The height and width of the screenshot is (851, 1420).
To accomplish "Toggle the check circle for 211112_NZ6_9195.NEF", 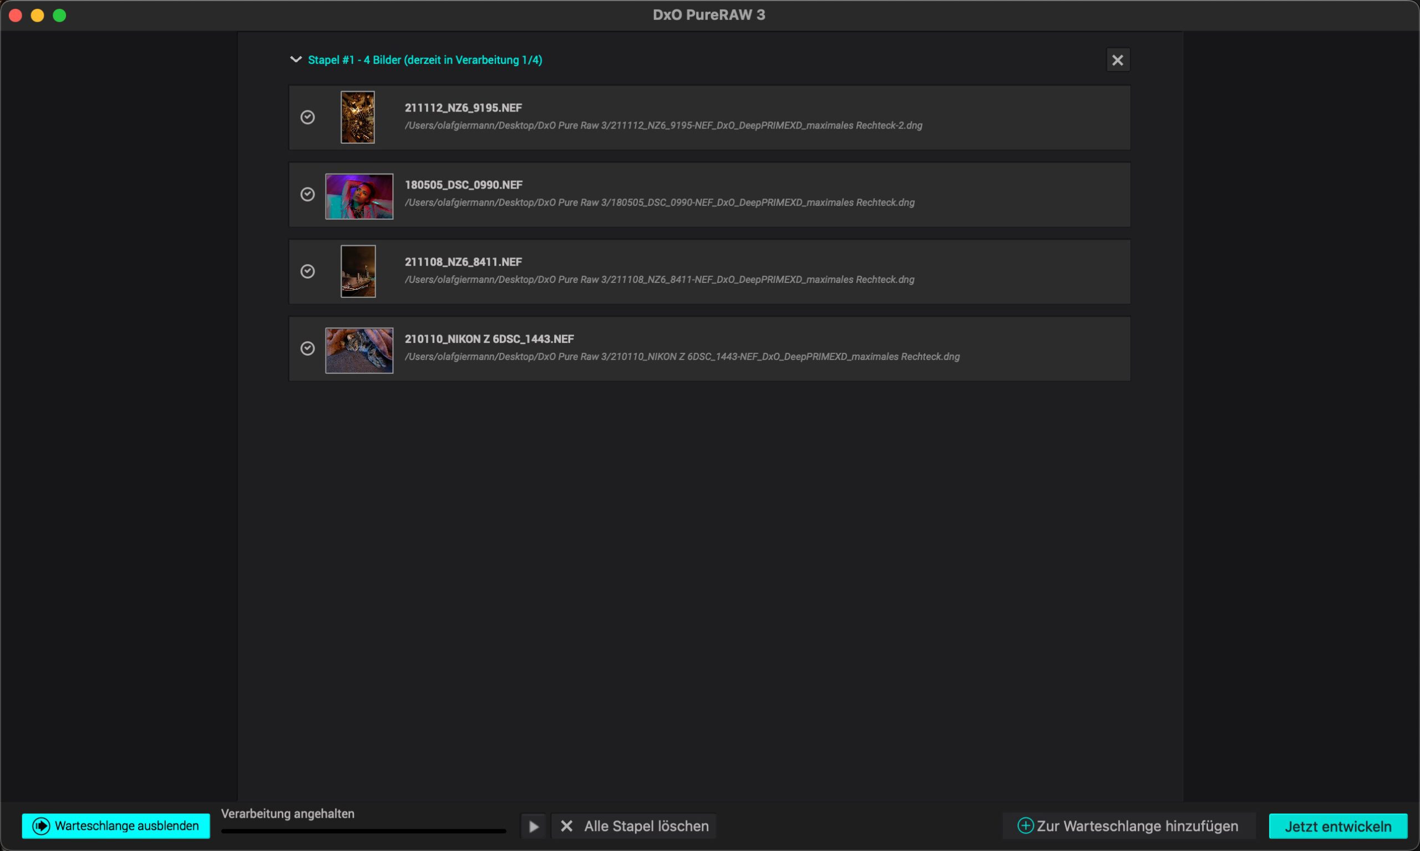I will pyautogui.click(x=308, y=118).
